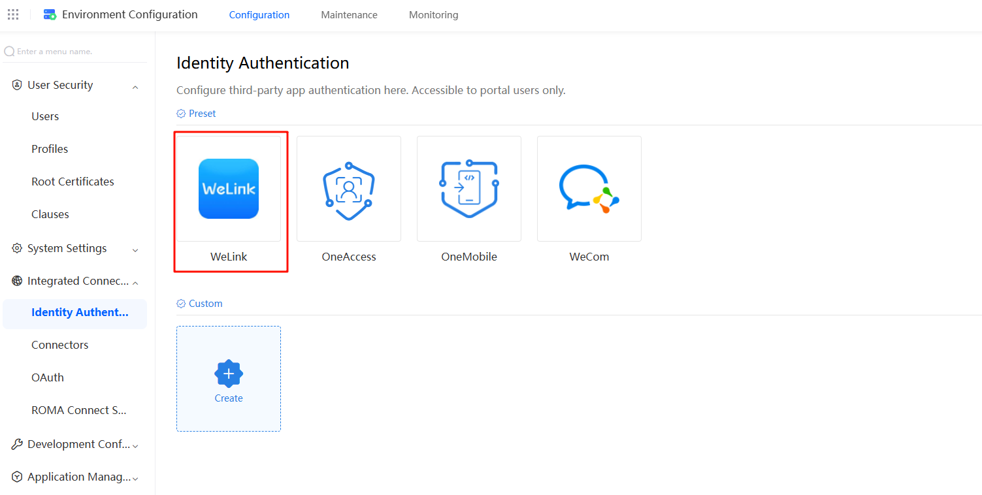982x495 pixels.
Task: Expand the Development Configuration chevron
Action: [x=135, y=445]
